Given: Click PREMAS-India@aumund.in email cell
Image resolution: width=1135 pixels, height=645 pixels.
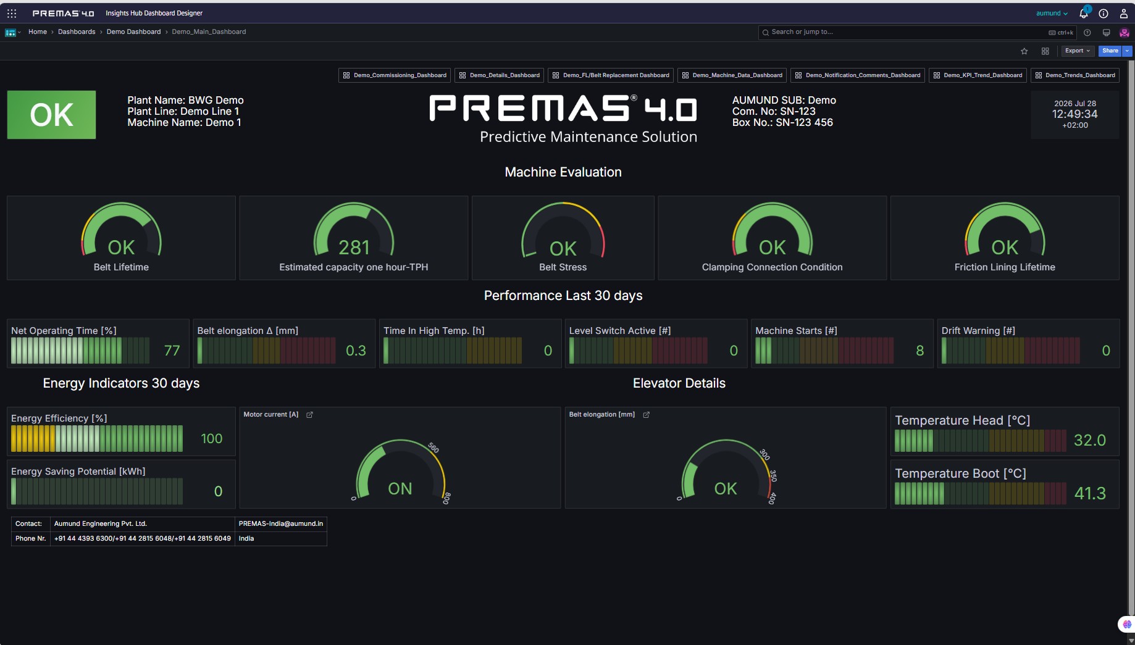Looking at the screenshot, I should point(281,523).
